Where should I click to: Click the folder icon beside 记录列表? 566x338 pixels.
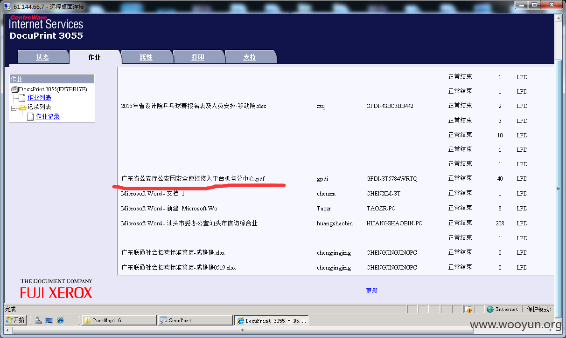(x=22, y=107)
